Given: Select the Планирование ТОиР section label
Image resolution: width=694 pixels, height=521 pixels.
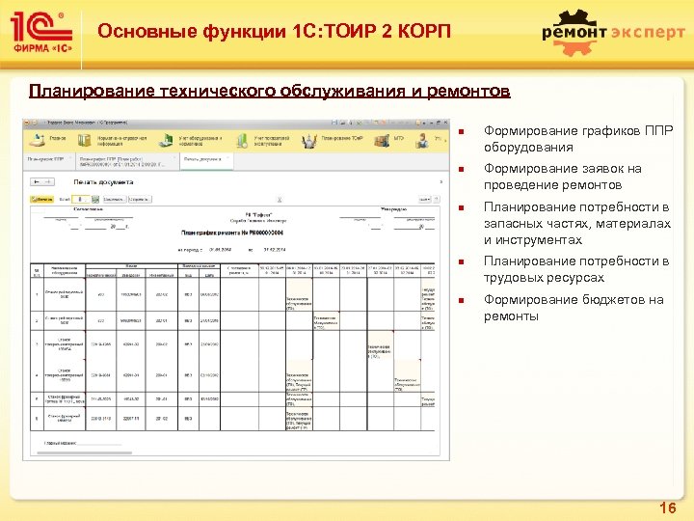Looking at the screenshot, I should pos(341,138).
